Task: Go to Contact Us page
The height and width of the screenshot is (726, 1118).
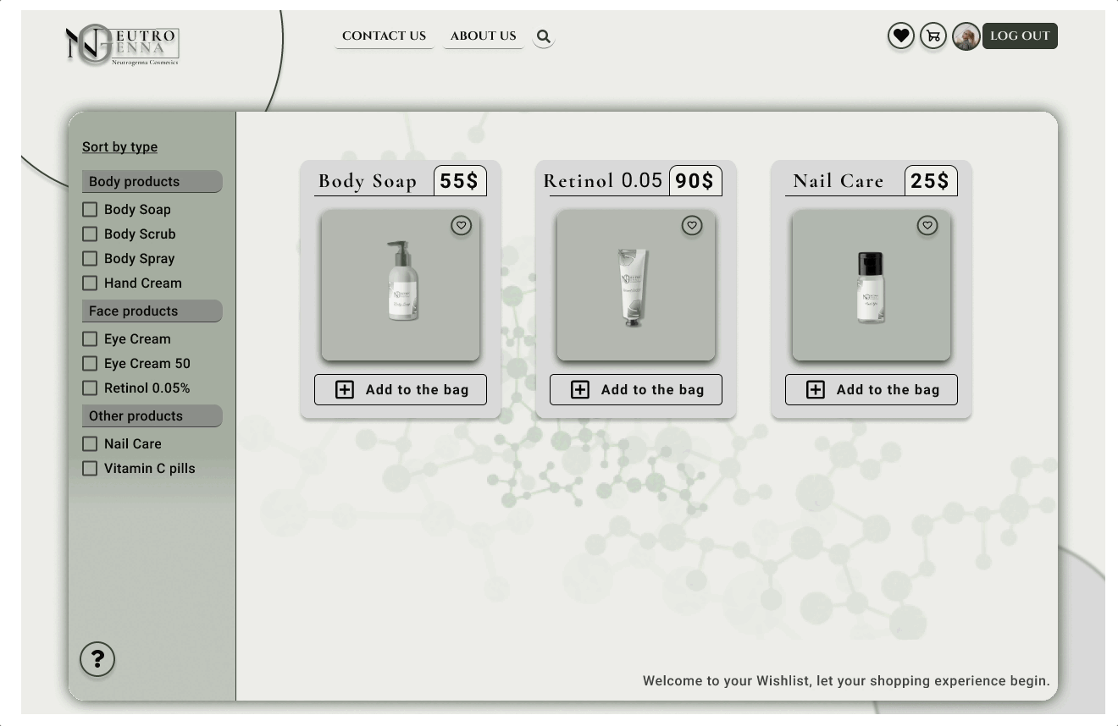Action: (x=384, y=36)
